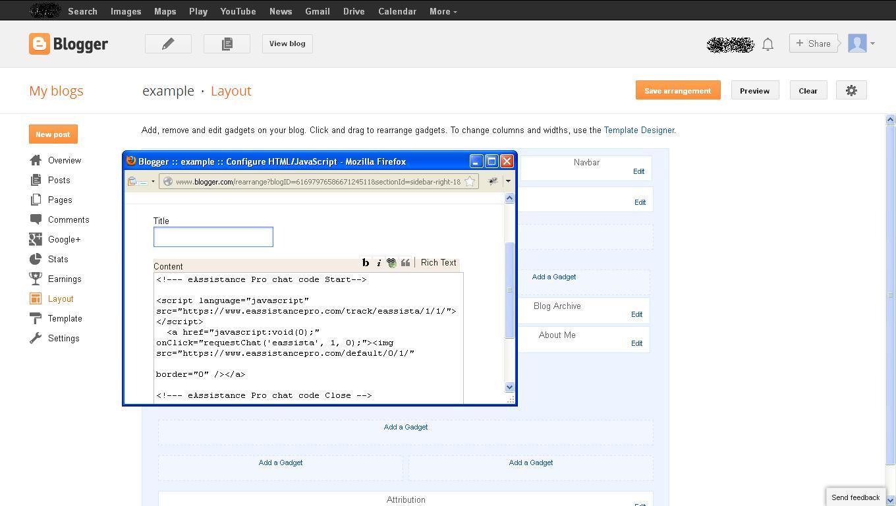896x506 pixels.
Task: Click the Google+ icon in sidebar
Action: (36, 239)
